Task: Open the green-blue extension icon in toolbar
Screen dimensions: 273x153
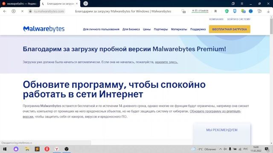Action: click(243, 11)
